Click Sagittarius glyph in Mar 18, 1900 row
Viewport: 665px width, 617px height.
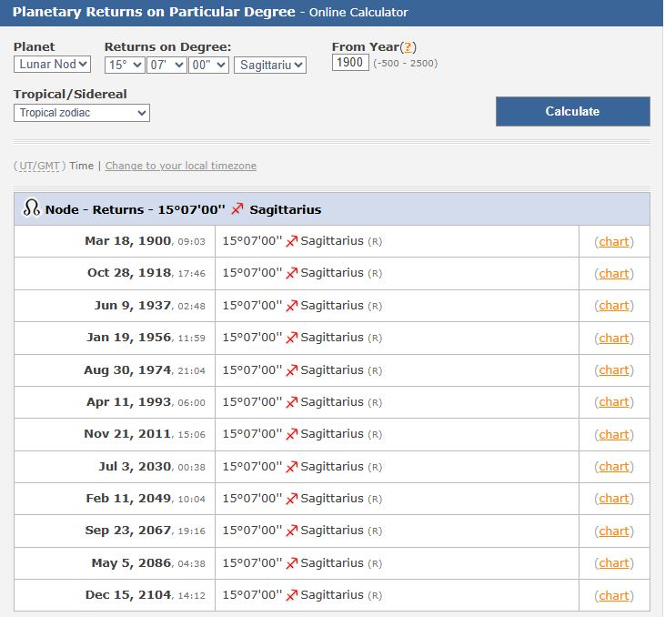[292, 241]
